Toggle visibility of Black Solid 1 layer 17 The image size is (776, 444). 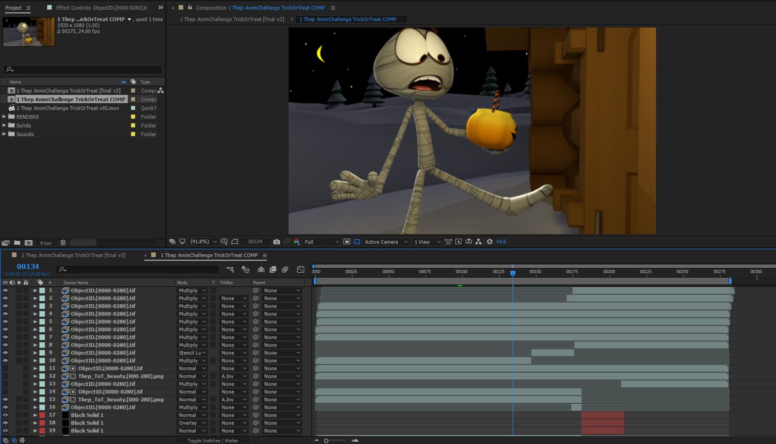coord(5,415)
